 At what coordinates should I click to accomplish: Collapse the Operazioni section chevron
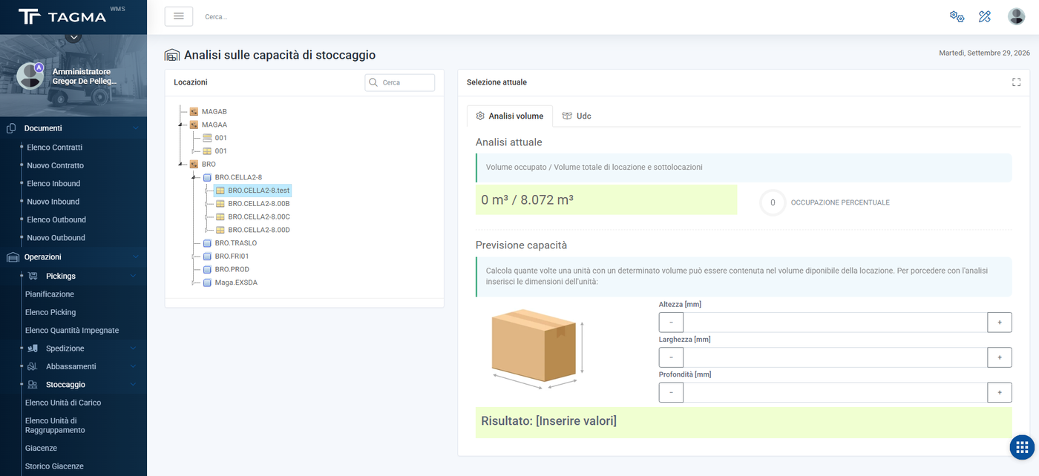coord(135,257)
